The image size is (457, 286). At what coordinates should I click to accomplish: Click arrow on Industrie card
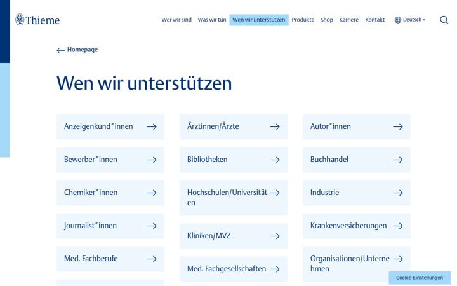(398, 193)
